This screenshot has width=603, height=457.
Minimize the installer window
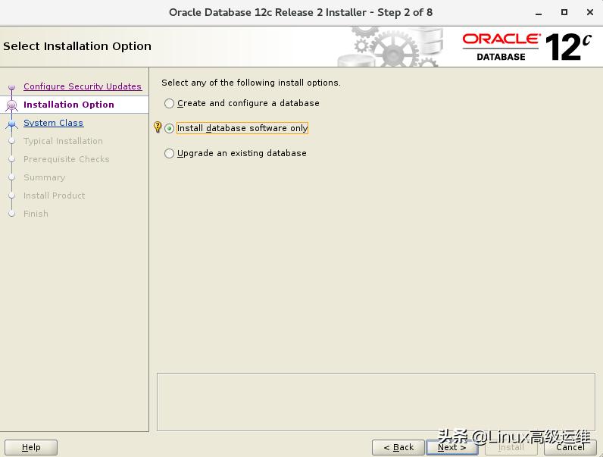[539, 13]
